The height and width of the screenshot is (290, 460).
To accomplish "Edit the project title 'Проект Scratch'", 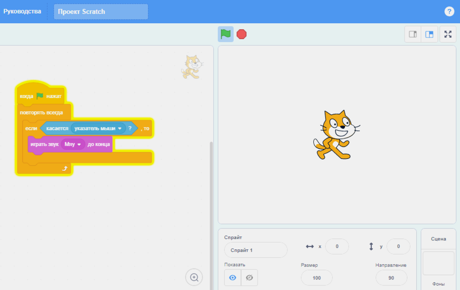I will coord(101,12).
